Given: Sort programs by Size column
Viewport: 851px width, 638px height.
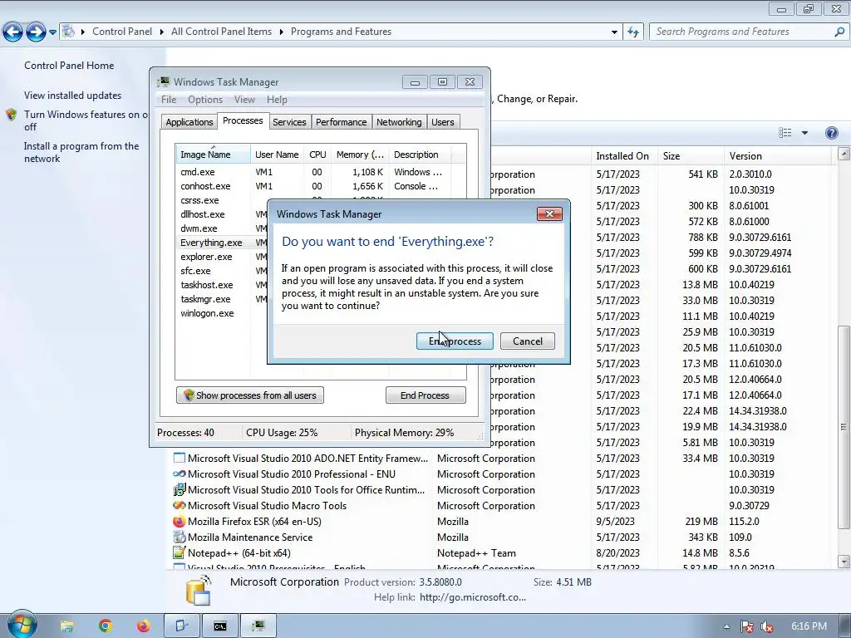Looking at the screenshot, I should [691, 155].
